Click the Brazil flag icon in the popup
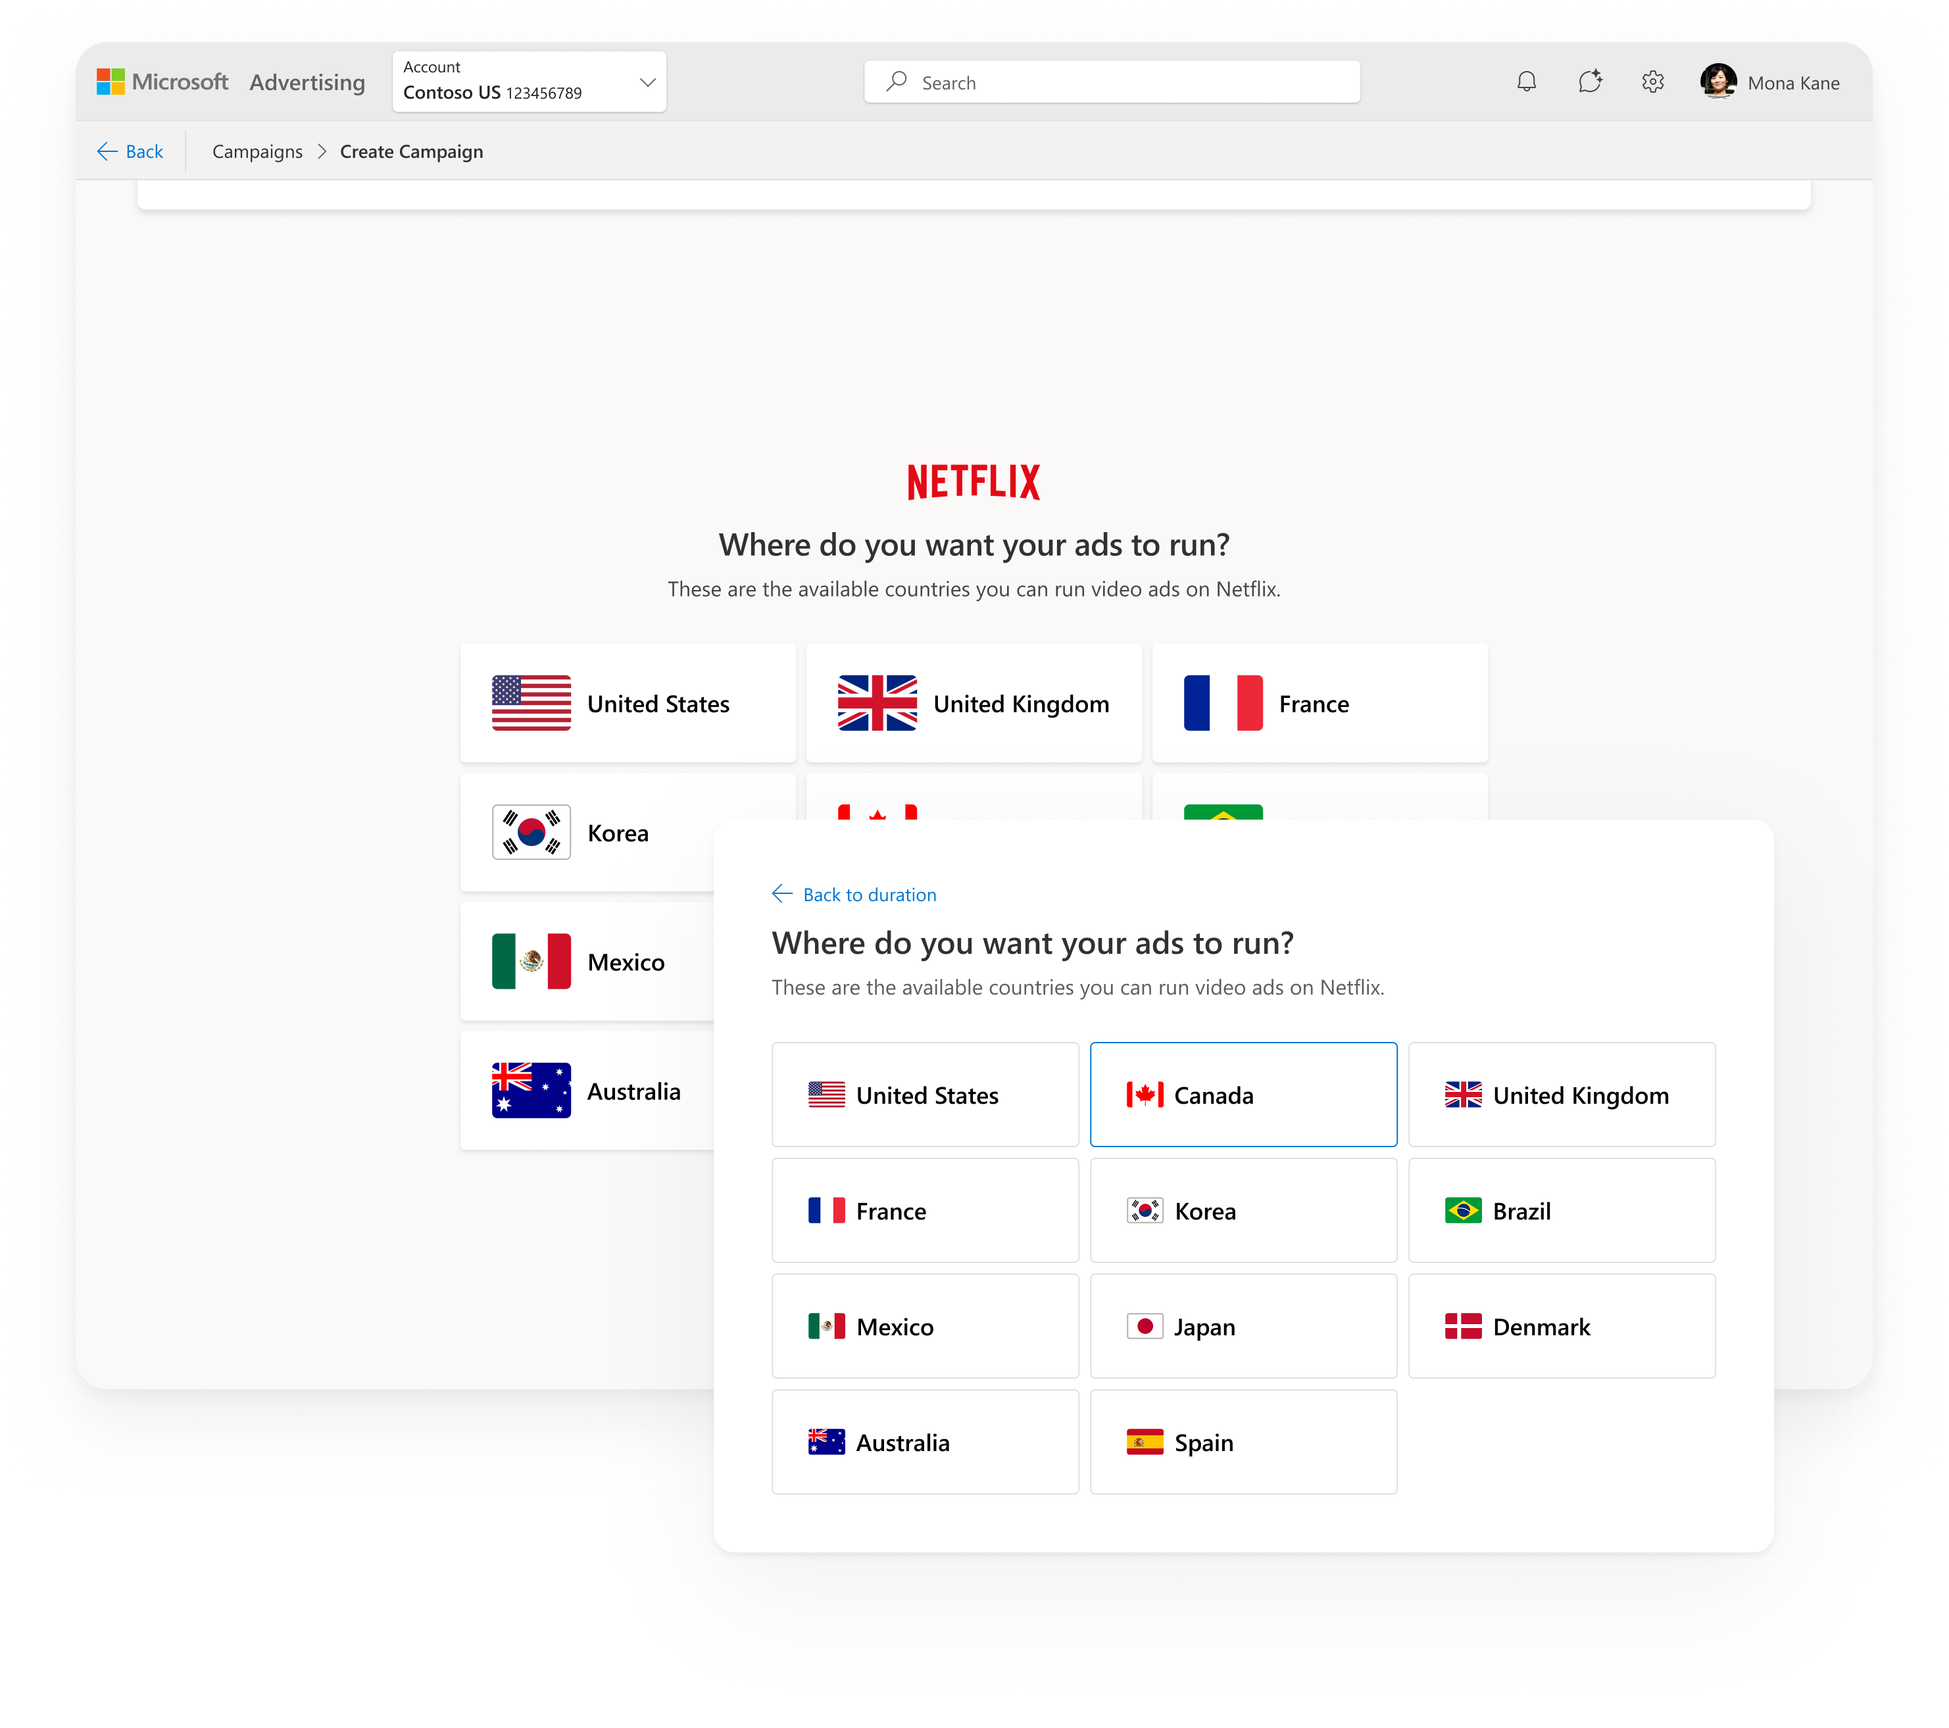Screen dimensions: 1949x1728 [1464, 1210]
